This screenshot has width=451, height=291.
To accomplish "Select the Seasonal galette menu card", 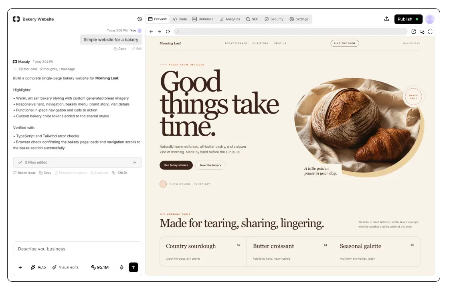I will pyautogui.click(x=377, y=252).
